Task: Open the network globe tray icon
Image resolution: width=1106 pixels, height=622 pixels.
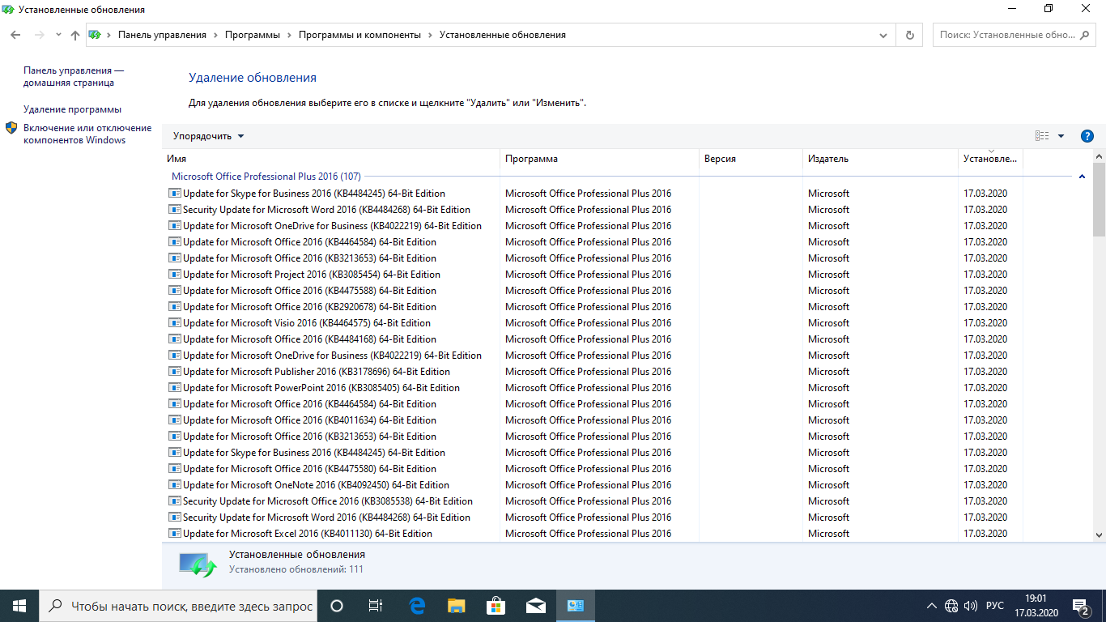Action: coord(951,606)
